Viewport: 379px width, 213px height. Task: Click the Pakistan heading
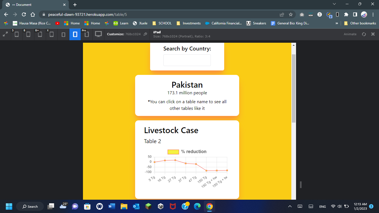pyautogui.click(x=187, y=85)
